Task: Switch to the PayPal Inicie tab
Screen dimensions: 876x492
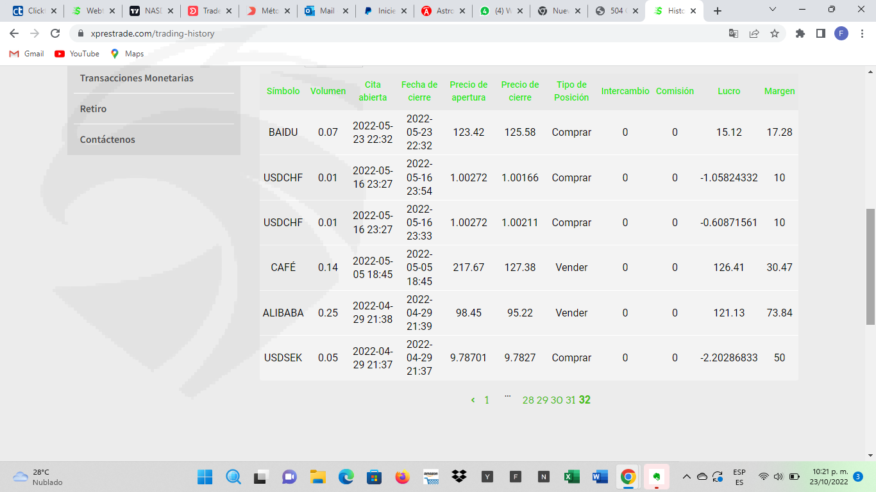Action: 385,11
